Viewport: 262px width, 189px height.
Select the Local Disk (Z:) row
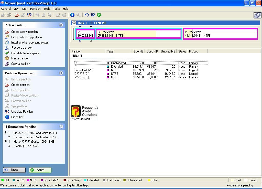click(84, 70)
